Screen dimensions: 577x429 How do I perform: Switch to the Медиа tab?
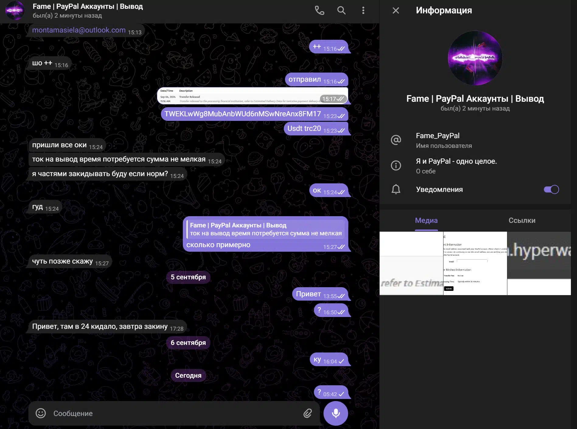point(426,220)
